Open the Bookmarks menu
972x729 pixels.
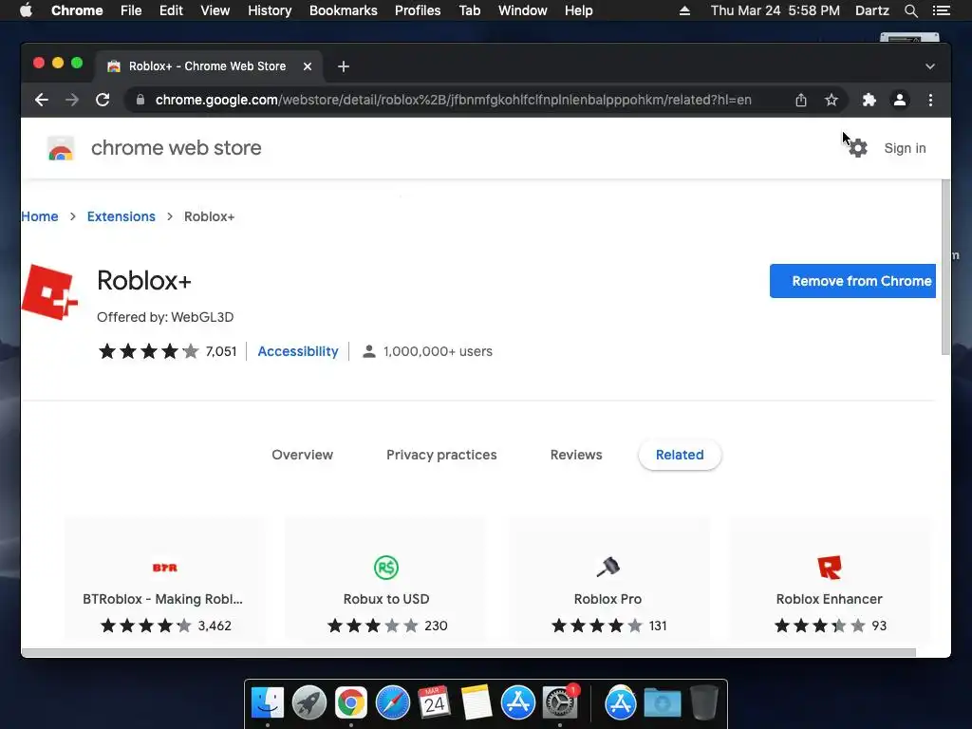tap(344, 10)
